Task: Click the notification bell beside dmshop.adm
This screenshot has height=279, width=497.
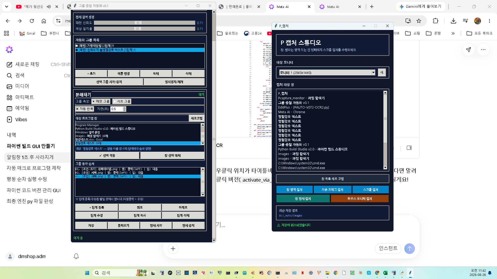Action: pos(76,256)
